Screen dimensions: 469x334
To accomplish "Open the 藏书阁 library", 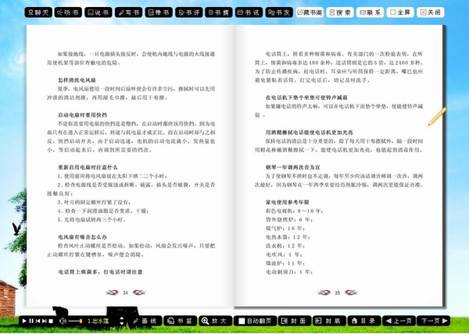I will [x=310, y=12].
